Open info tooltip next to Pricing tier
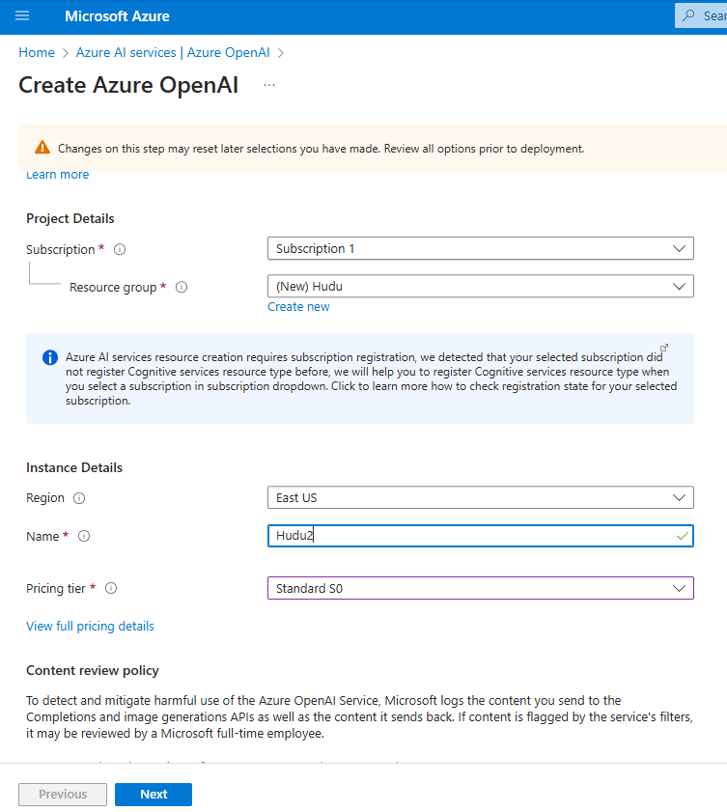Viewport: 727px width, 812px height. (111, 588)
